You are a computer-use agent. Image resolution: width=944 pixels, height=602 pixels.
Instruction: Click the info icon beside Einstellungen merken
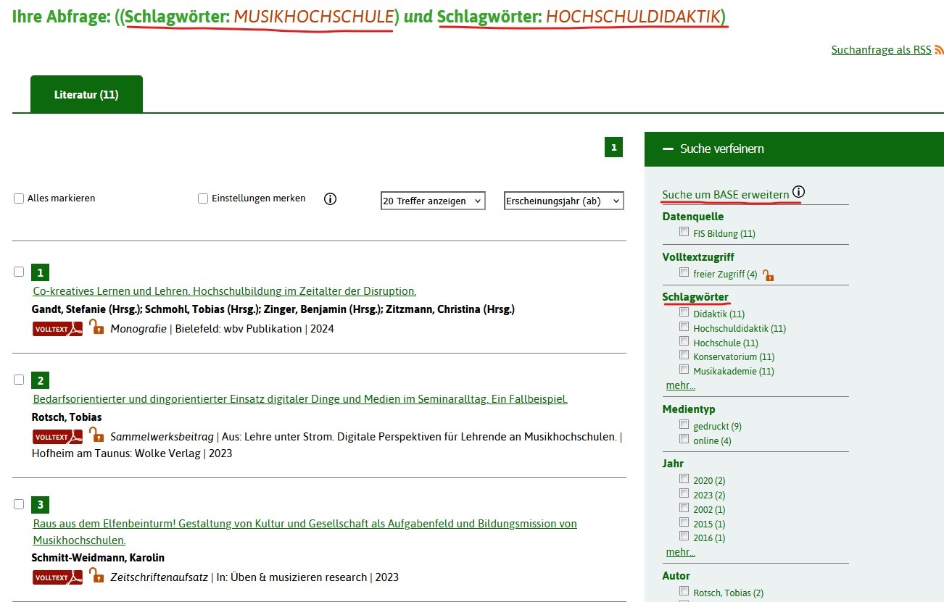tap(330, 198)
